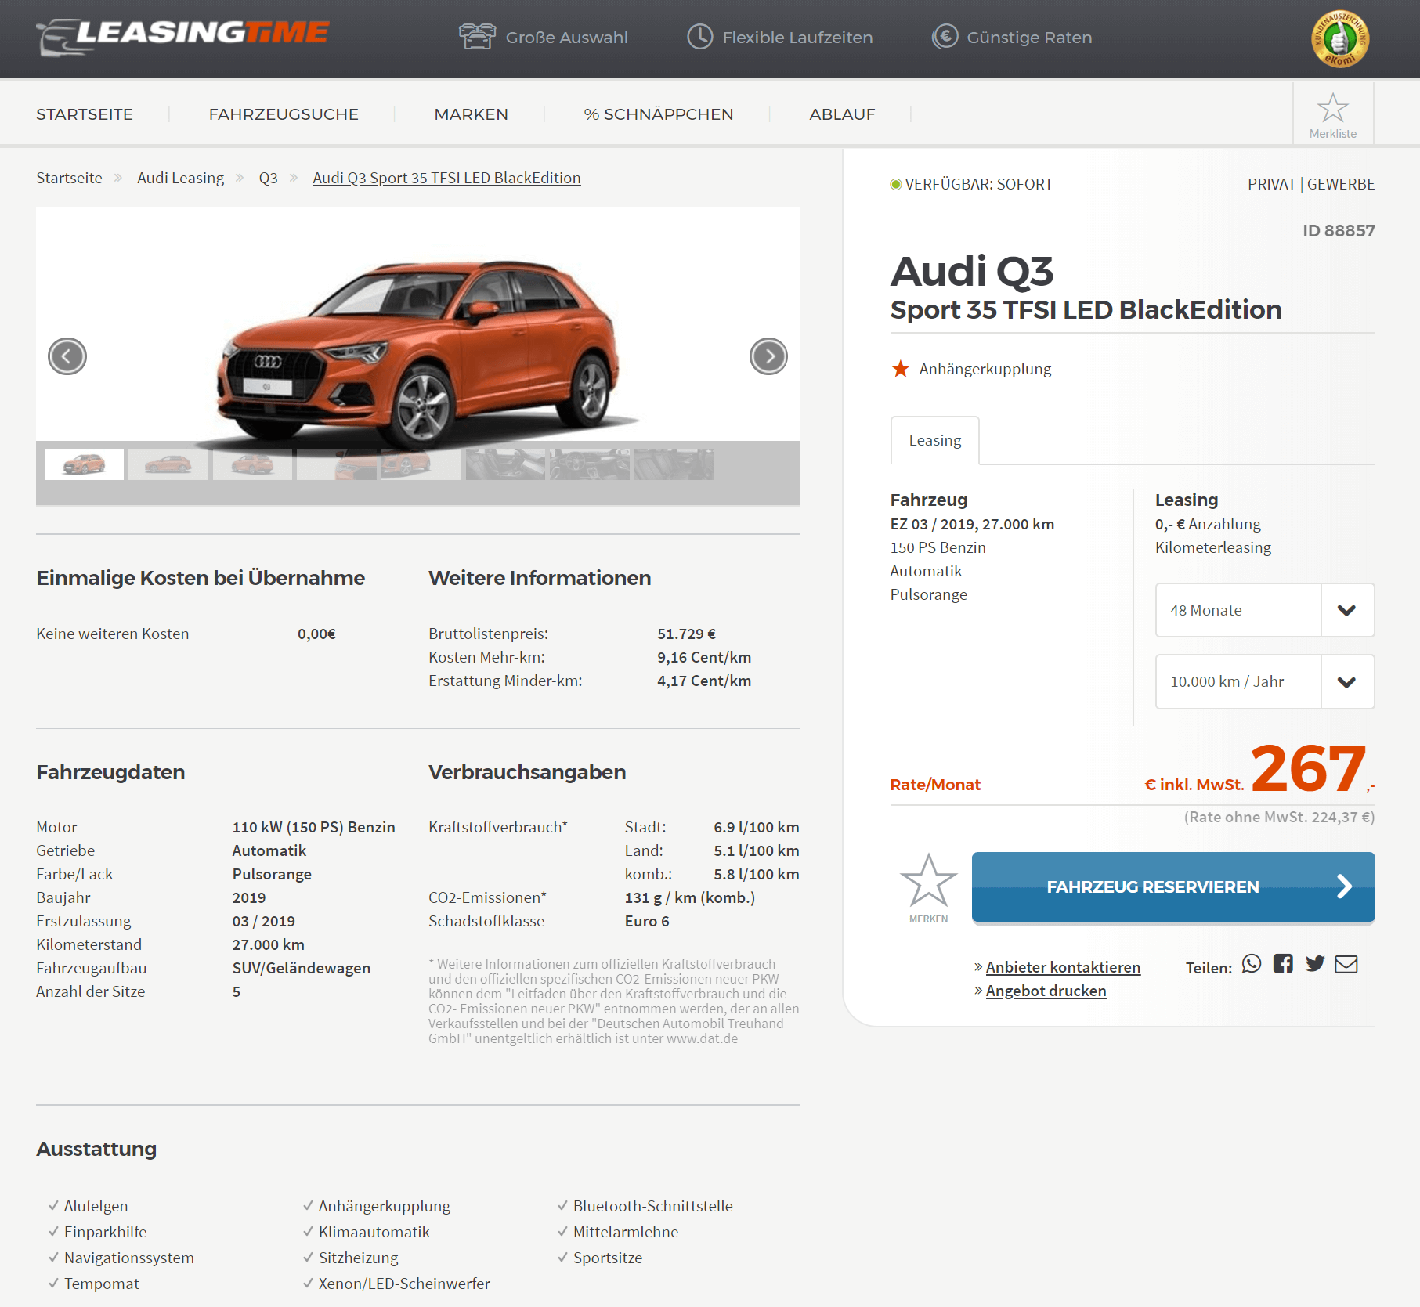Share the offer via Facebook icon
Image resolution: width=1420 pixels, height=1307 pixels.
point(1283,964)
